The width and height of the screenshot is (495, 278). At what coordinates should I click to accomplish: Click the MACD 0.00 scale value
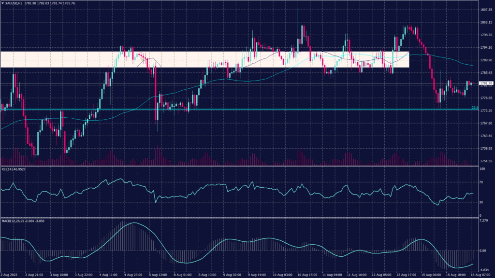click(483, 250)
